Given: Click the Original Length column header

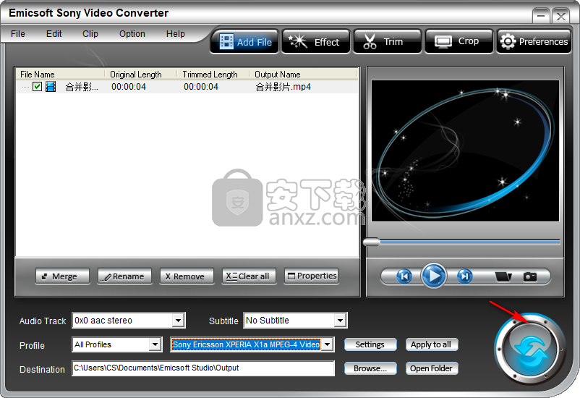Looking at the screenshot, I should click(x=141, y=74).
